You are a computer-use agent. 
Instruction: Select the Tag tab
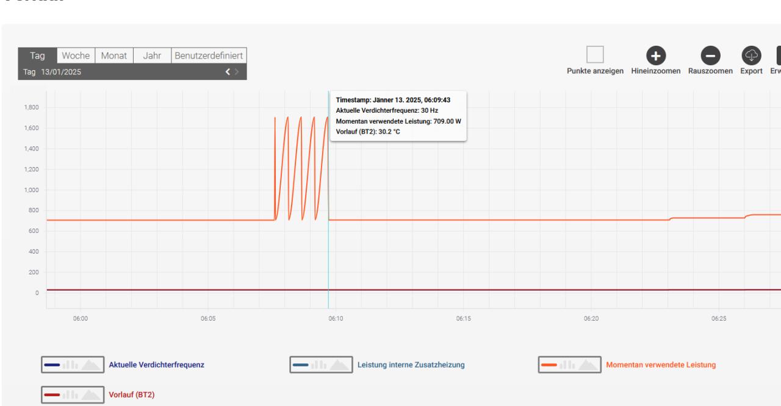(x=38, y=55)
